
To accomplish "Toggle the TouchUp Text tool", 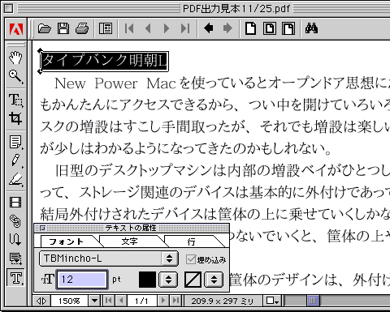I will point(15,278).
